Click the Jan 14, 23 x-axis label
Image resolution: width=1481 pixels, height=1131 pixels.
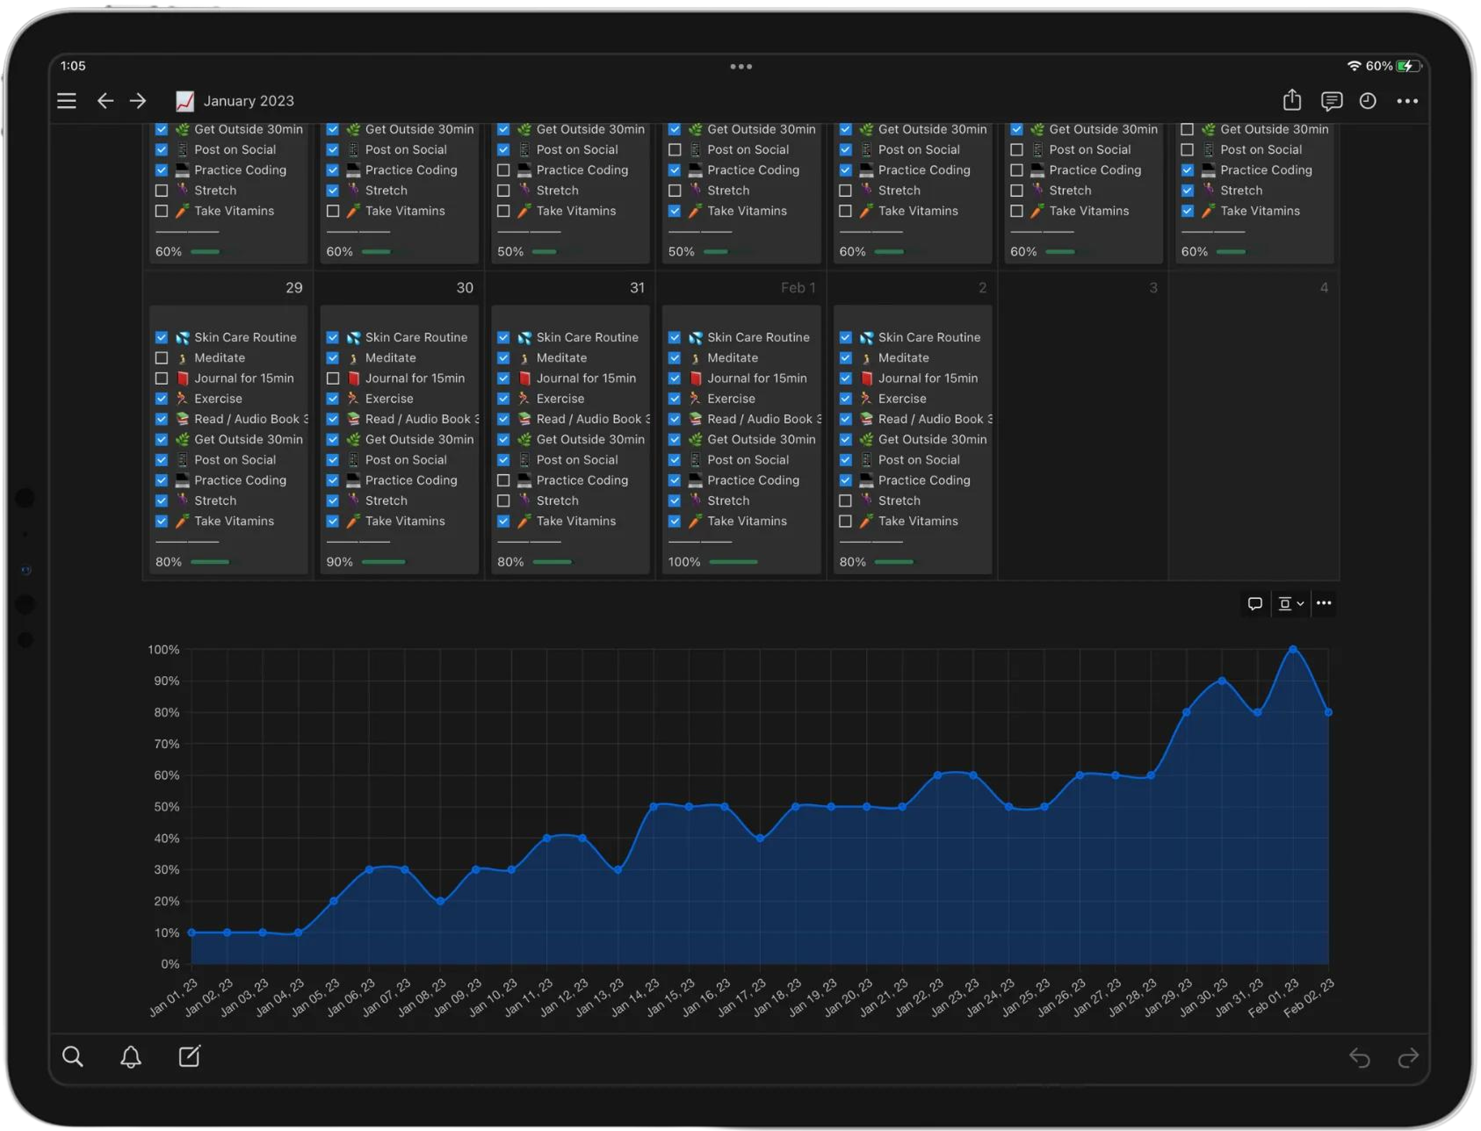coord(636,998)
